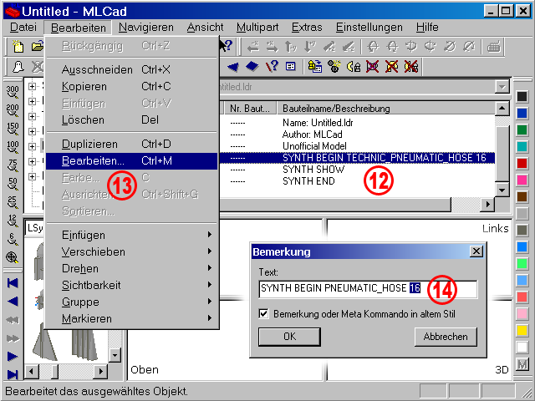Jump to last step blue arrow
The width and height of the screenshot is (535, 401).
pos(13,374)
